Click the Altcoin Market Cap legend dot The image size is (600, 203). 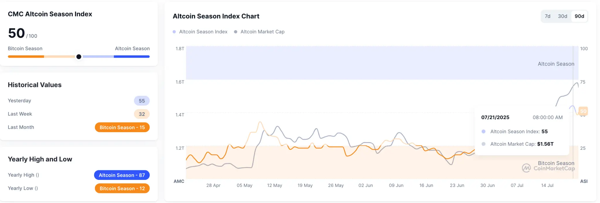click(x=236, y=32)
